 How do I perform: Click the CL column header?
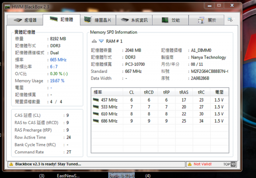click(x=132, y=92)
